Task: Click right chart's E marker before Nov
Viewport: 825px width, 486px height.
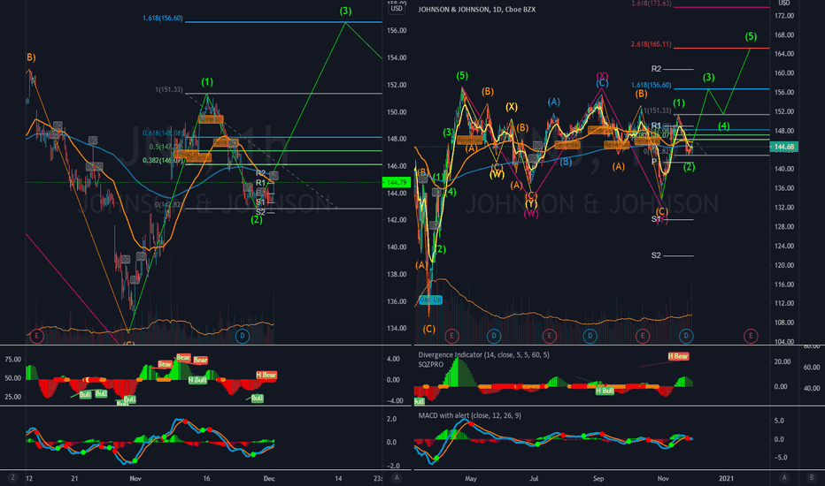Action: coord(642,336)
